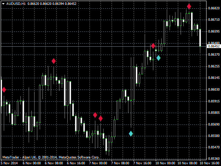Click the 0.85580 price scale label
Viewport: 221px width, 166px height.
[x=214, y=136]
